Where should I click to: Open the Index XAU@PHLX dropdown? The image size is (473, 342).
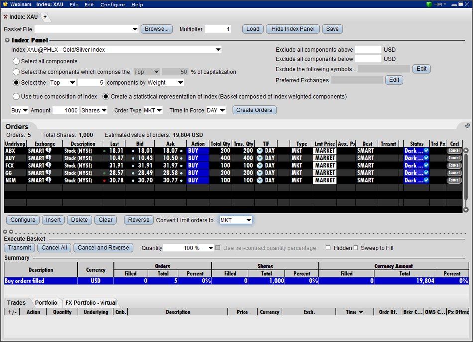(x=218, y=49)
